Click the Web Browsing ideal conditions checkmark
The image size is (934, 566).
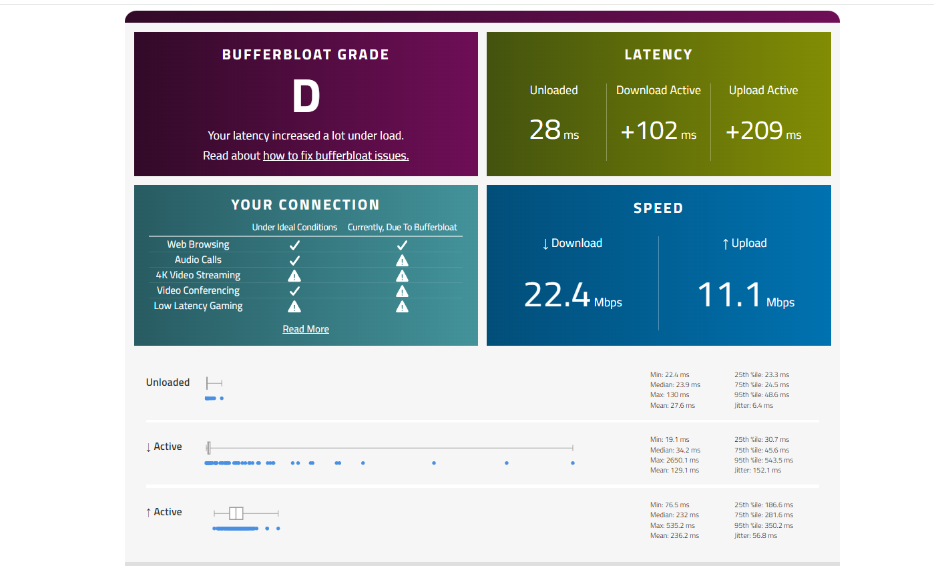(x=294, y=245)
